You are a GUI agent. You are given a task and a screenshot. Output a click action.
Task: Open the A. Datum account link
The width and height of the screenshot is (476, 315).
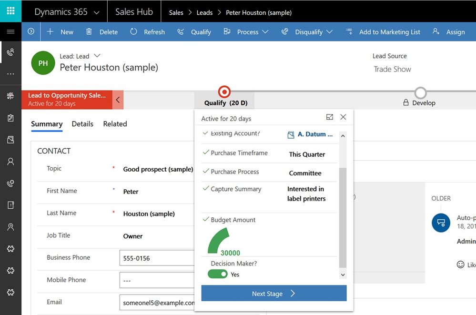pos(315,134)
